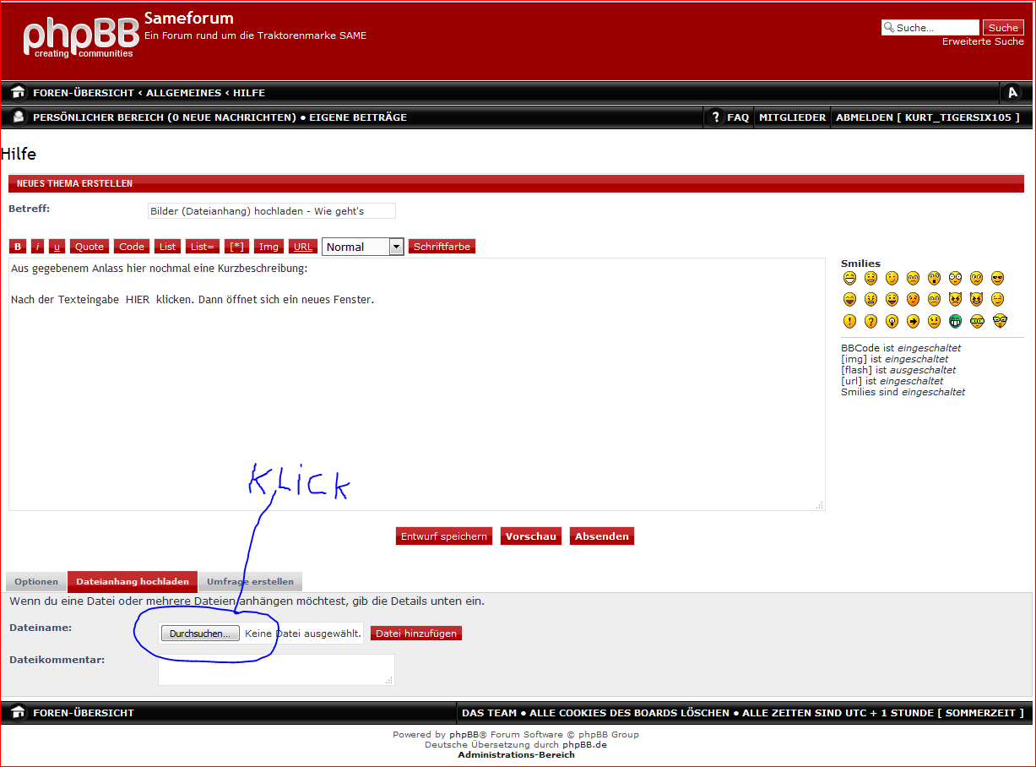Toggle italic BBCode formatting
The width and height of the screenshot is (1036, 767).
38,247
